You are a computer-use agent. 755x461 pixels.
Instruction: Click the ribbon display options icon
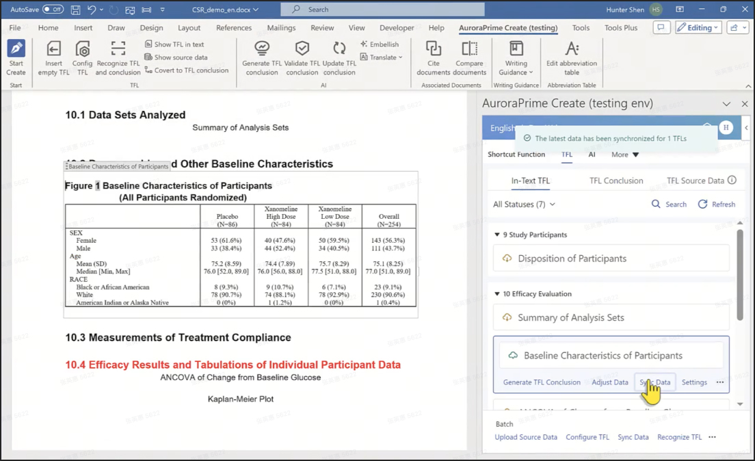680,9
